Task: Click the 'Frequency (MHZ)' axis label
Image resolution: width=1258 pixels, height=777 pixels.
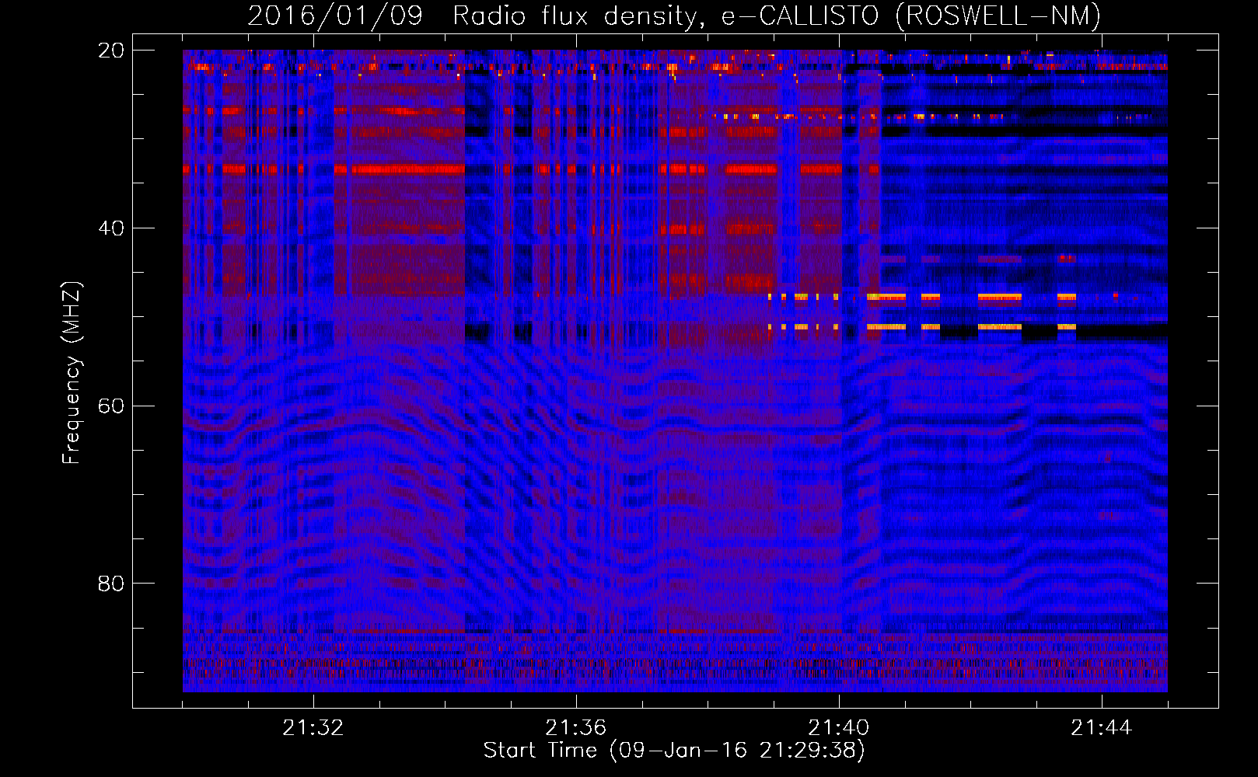Action: pos(72,373)
